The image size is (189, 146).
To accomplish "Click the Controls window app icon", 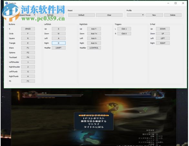I will coord(6,3).
